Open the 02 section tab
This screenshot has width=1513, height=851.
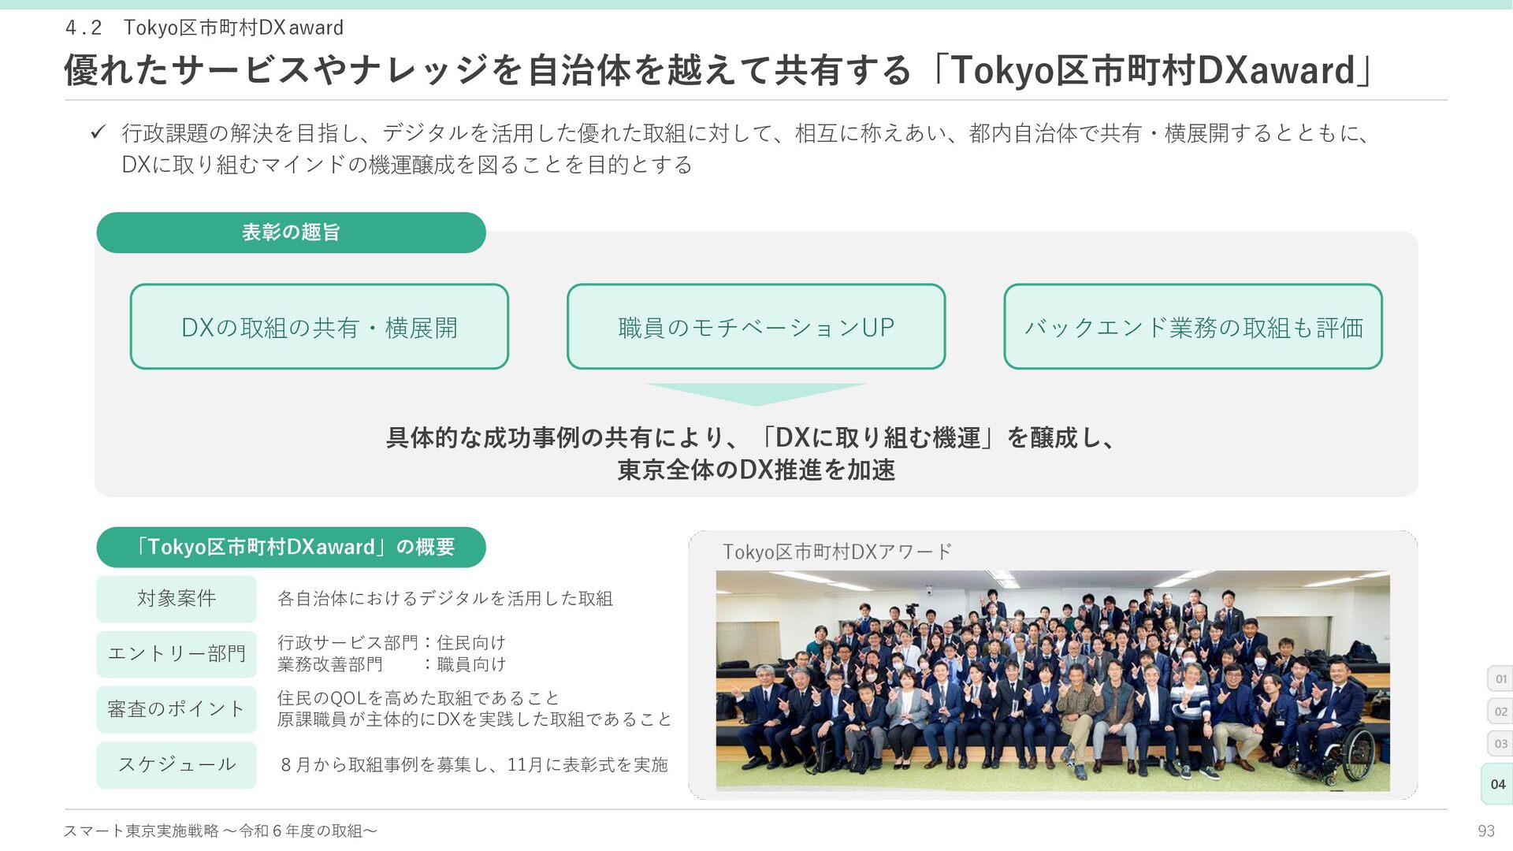click(1500, 711)
